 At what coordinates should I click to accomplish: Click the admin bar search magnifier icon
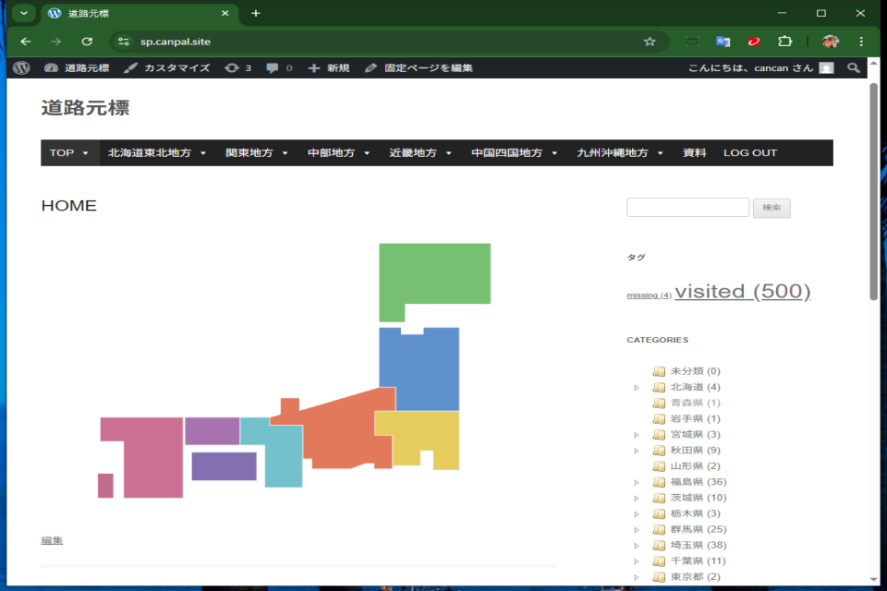[x=854, y=67]
